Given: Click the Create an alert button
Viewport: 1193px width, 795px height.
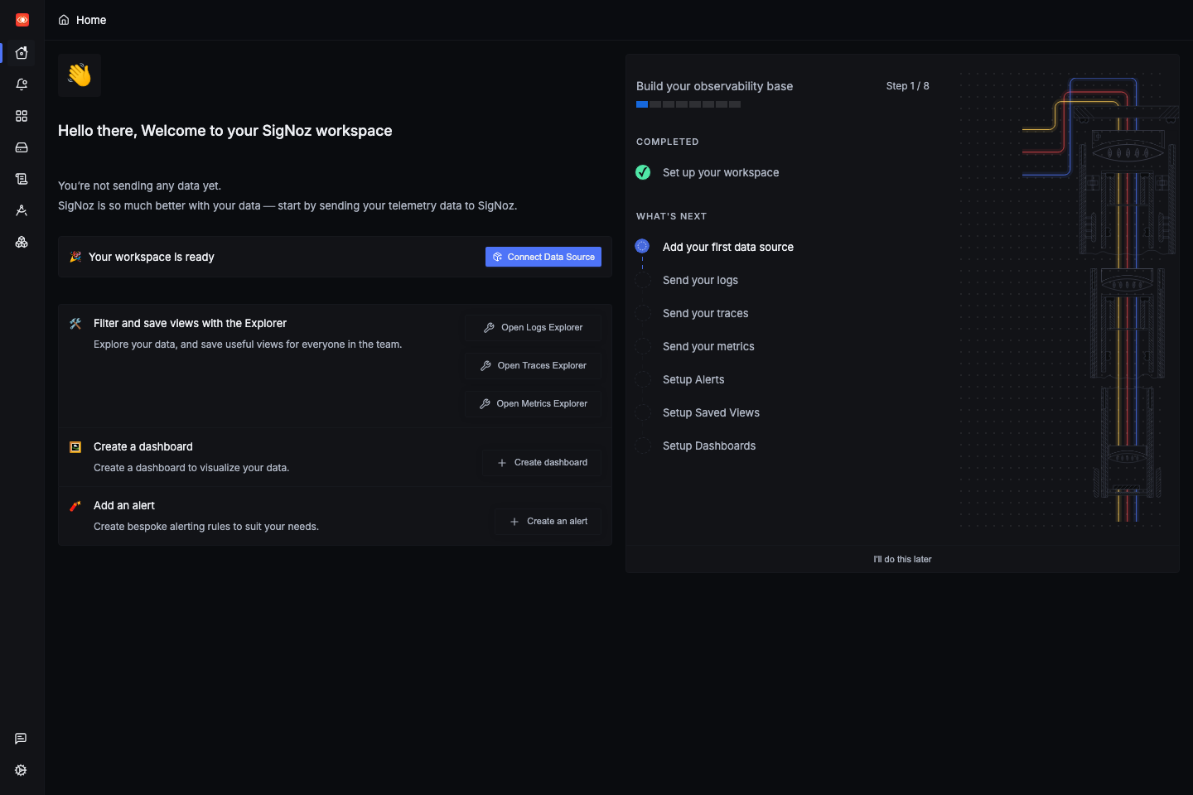Looking at the screenshot, I should pos(548,522).
